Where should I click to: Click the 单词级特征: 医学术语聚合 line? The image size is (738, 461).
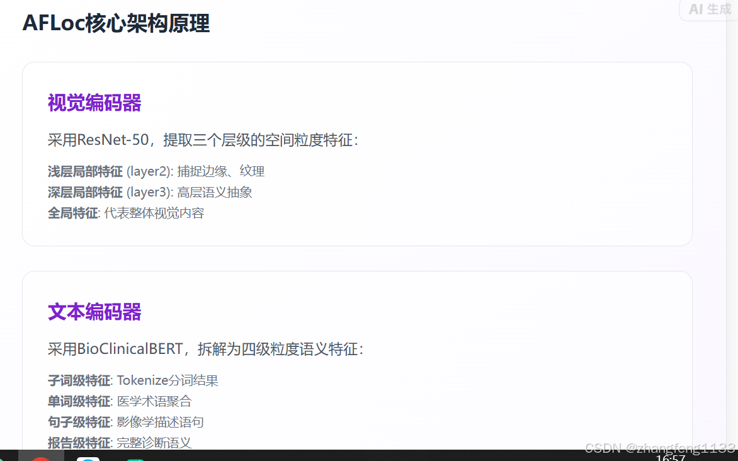pos(120,401)
